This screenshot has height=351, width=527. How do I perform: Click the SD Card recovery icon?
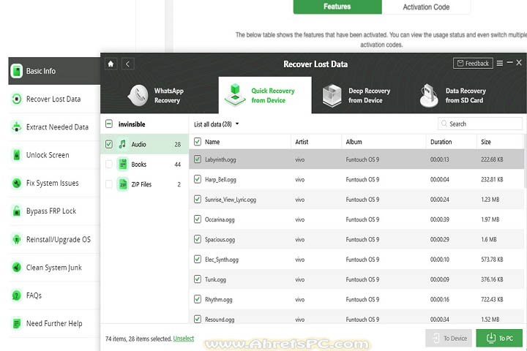coord(429,95)
